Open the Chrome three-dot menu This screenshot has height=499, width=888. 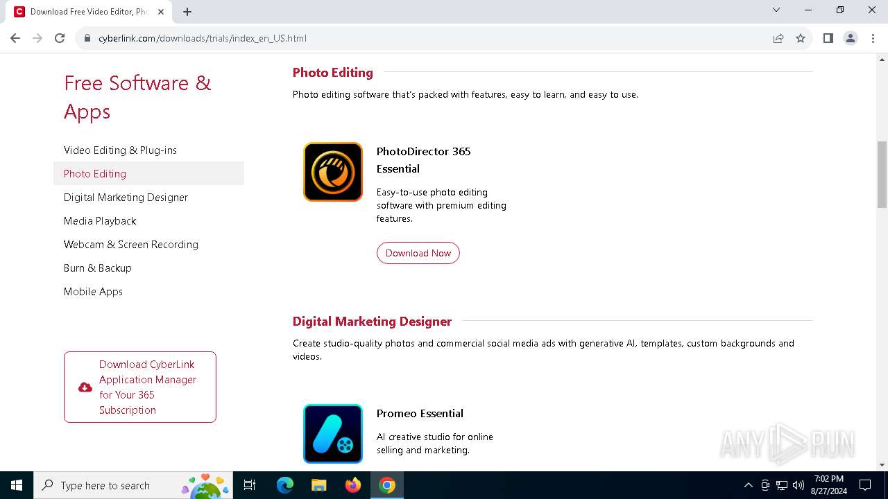pyautogui.click(x=873, y=38)
